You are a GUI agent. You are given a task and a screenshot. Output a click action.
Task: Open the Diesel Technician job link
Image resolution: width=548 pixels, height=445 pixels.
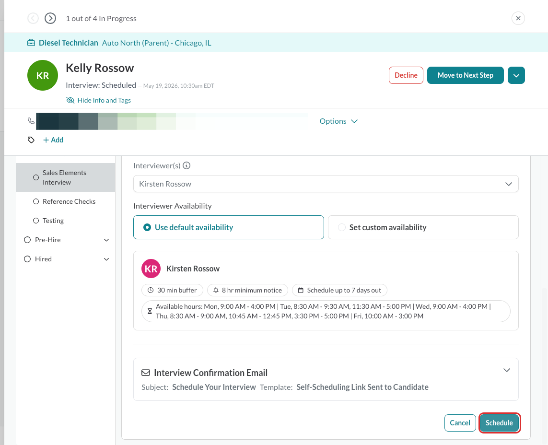pyautogui.click(x=69, y=43)
